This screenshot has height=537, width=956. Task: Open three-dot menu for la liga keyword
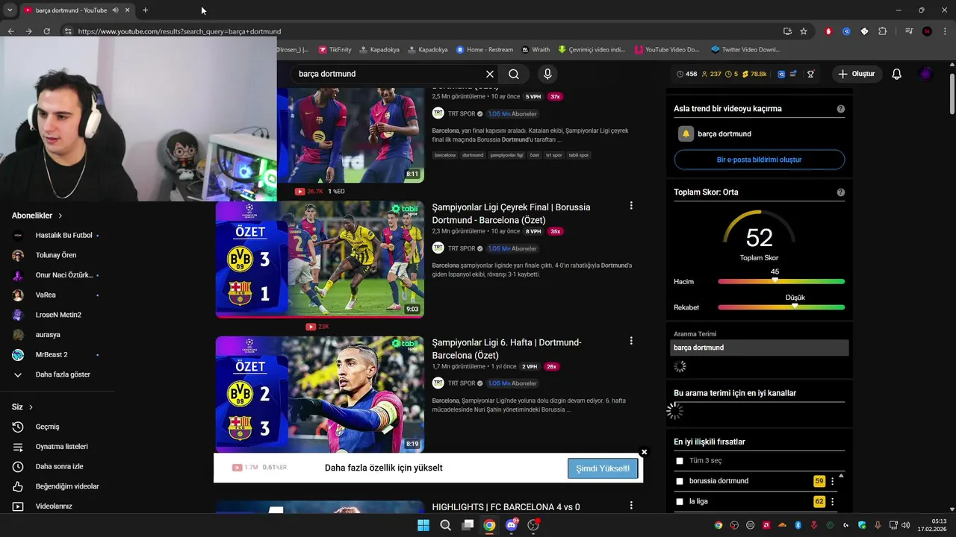tap(832, 501)
